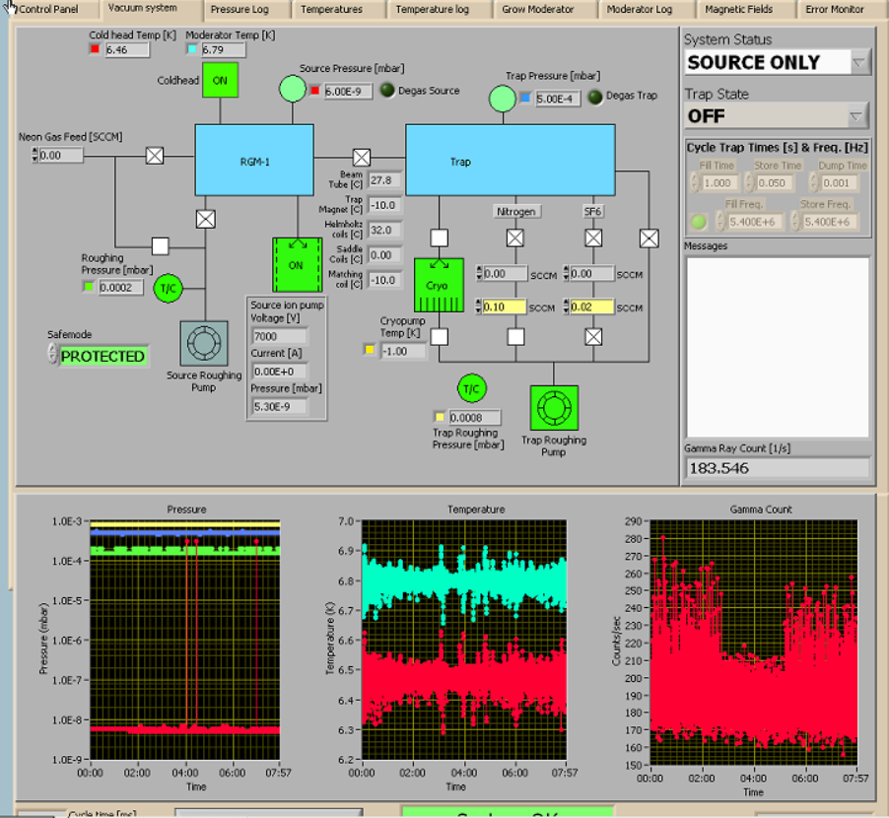The height and width of the screenshot is (818, 889).
Task: Click the Trap Pressure gauge circle
Action: [502, 98]
